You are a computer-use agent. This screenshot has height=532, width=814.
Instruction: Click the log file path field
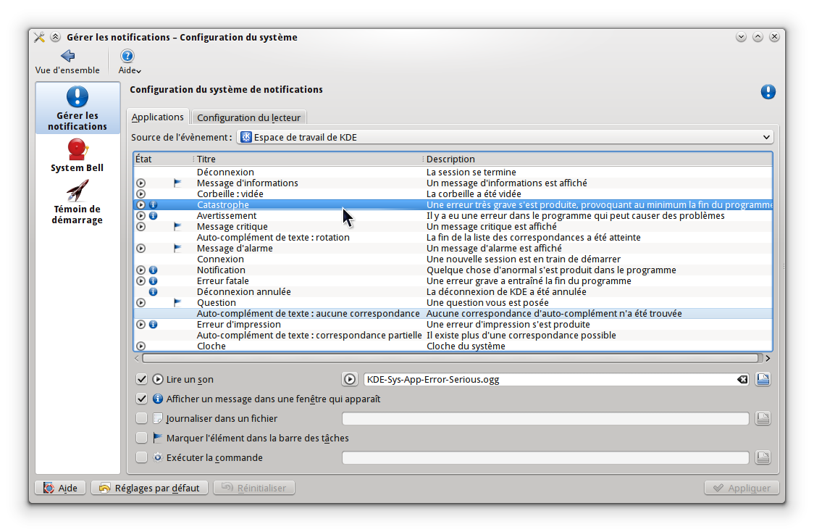[545, 419]
